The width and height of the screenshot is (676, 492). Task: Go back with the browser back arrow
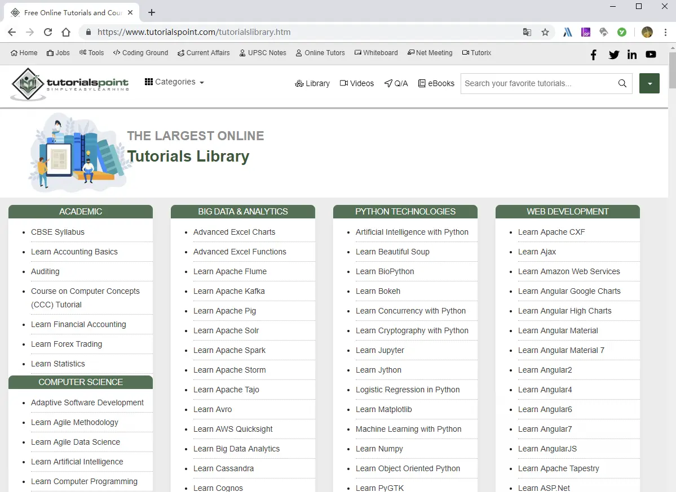(x=12, y=32)
